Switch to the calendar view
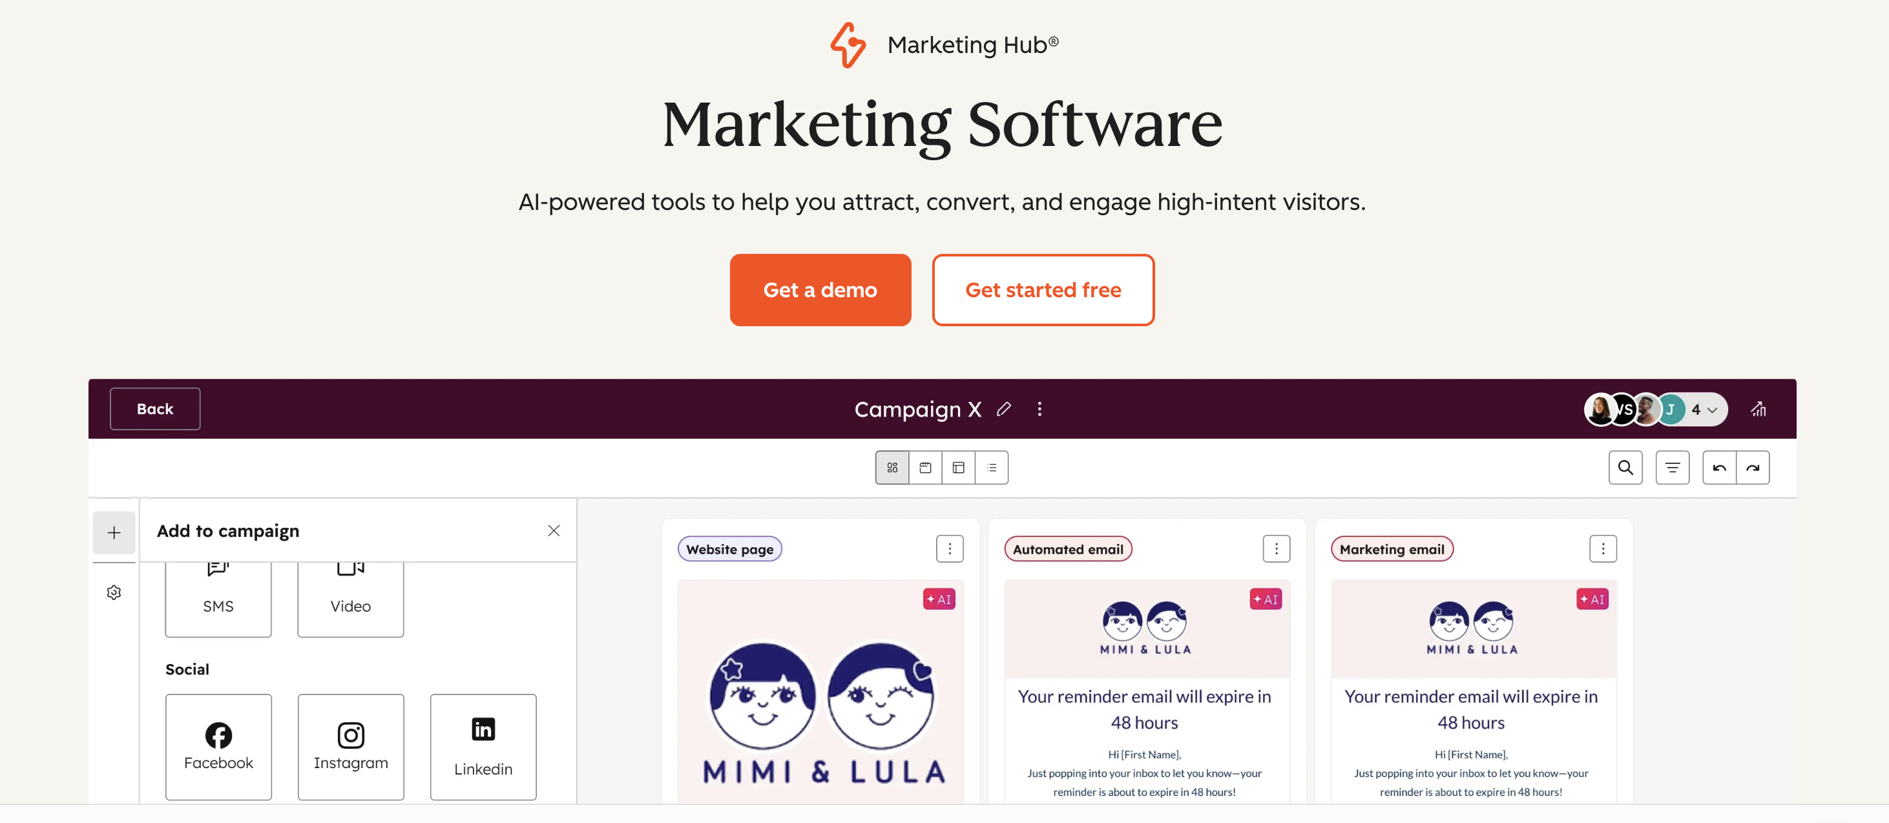The width and height of the screenshot is (1889, 823). (x=925, y=468)
